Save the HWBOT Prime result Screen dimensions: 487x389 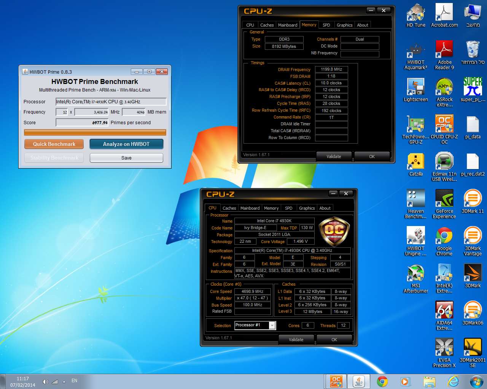(126, 158)
